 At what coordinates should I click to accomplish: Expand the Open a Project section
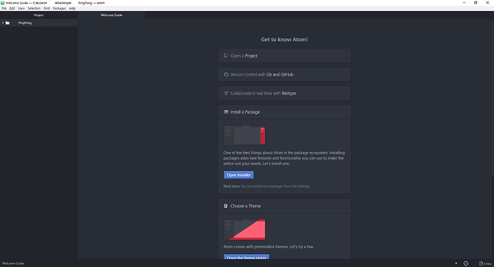284,55
